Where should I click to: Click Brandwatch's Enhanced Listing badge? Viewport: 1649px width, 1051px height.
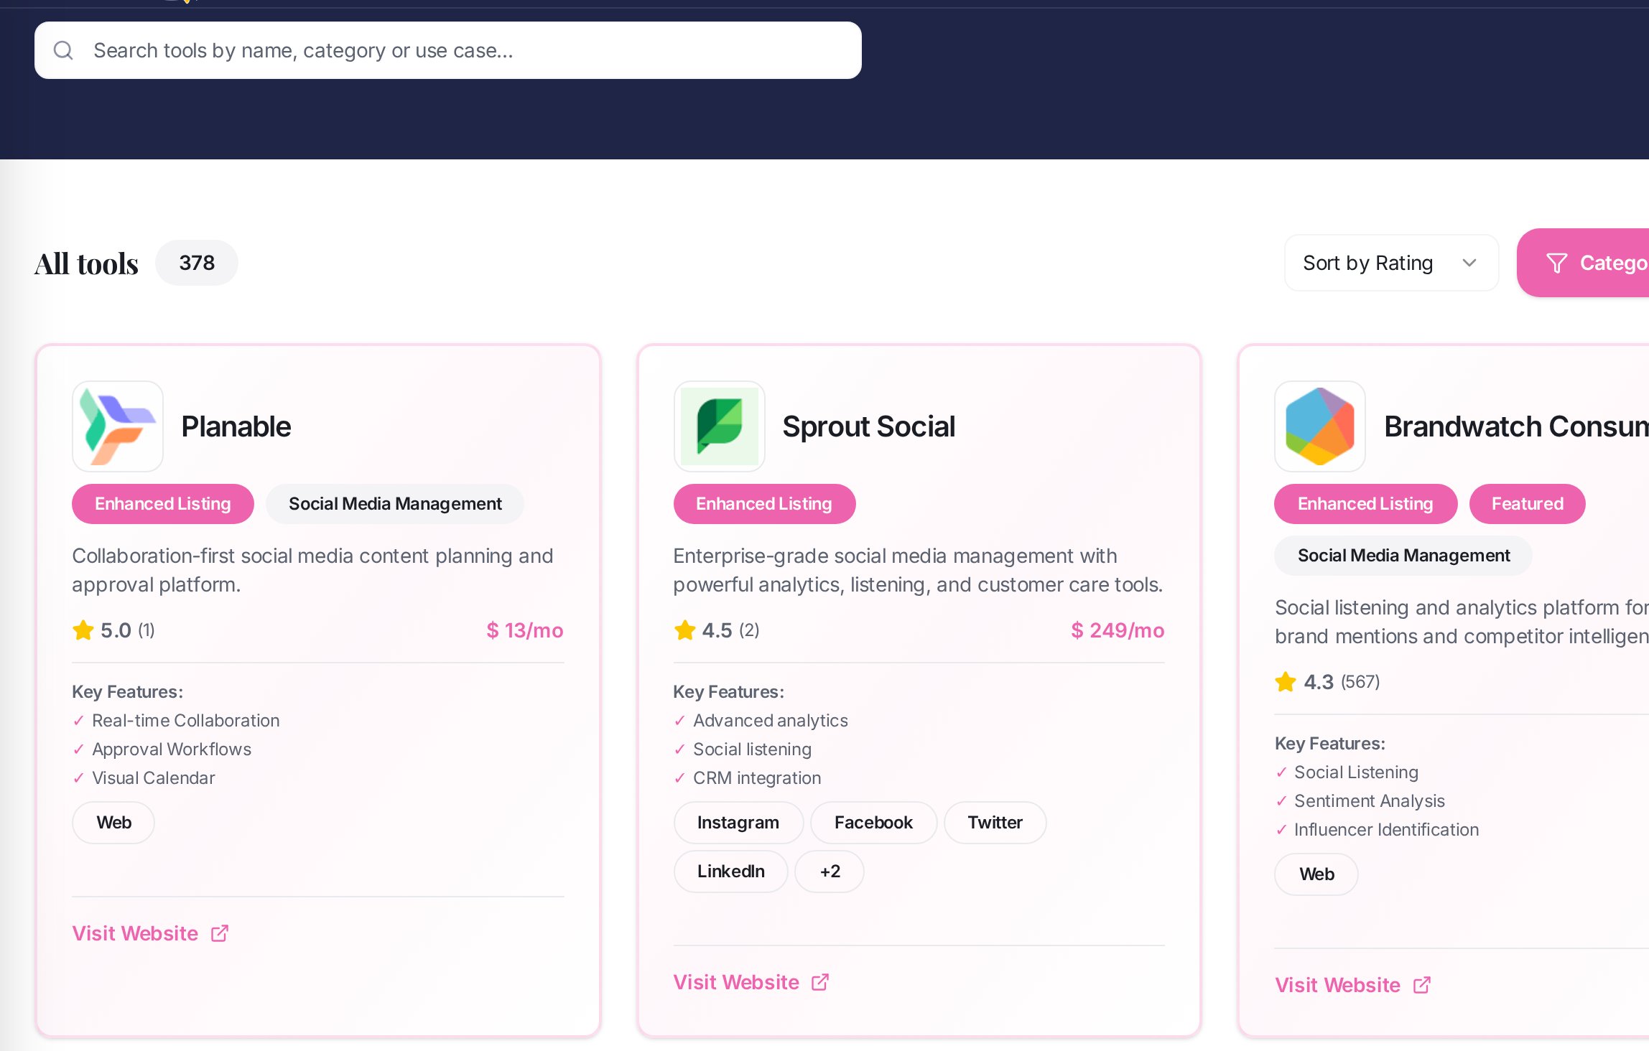(x=1365, y=504)
